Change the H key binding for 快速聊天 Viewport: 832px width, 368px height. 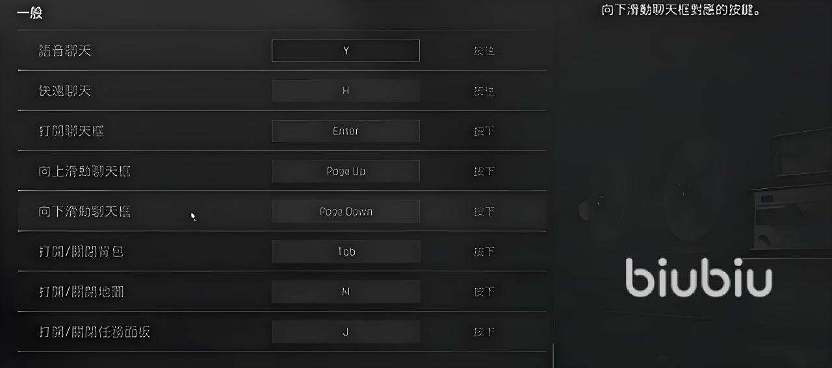click(x=345, y=91)
